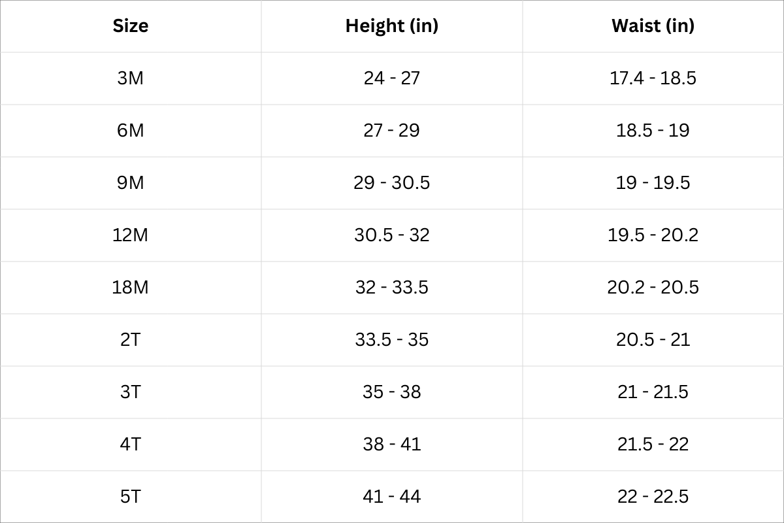Screen dimensions: 784x523
Task: Select the waist cell 20.5 - 21
Action: (653, 340)
